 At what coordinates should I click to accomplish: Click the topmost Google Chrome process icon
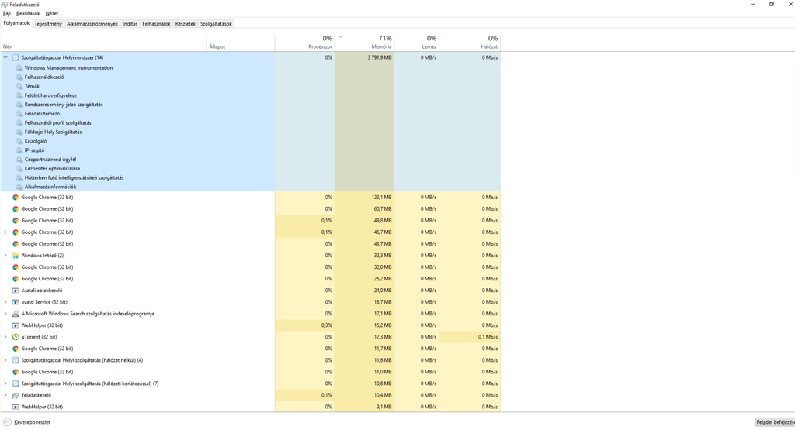tap(16, 198)
